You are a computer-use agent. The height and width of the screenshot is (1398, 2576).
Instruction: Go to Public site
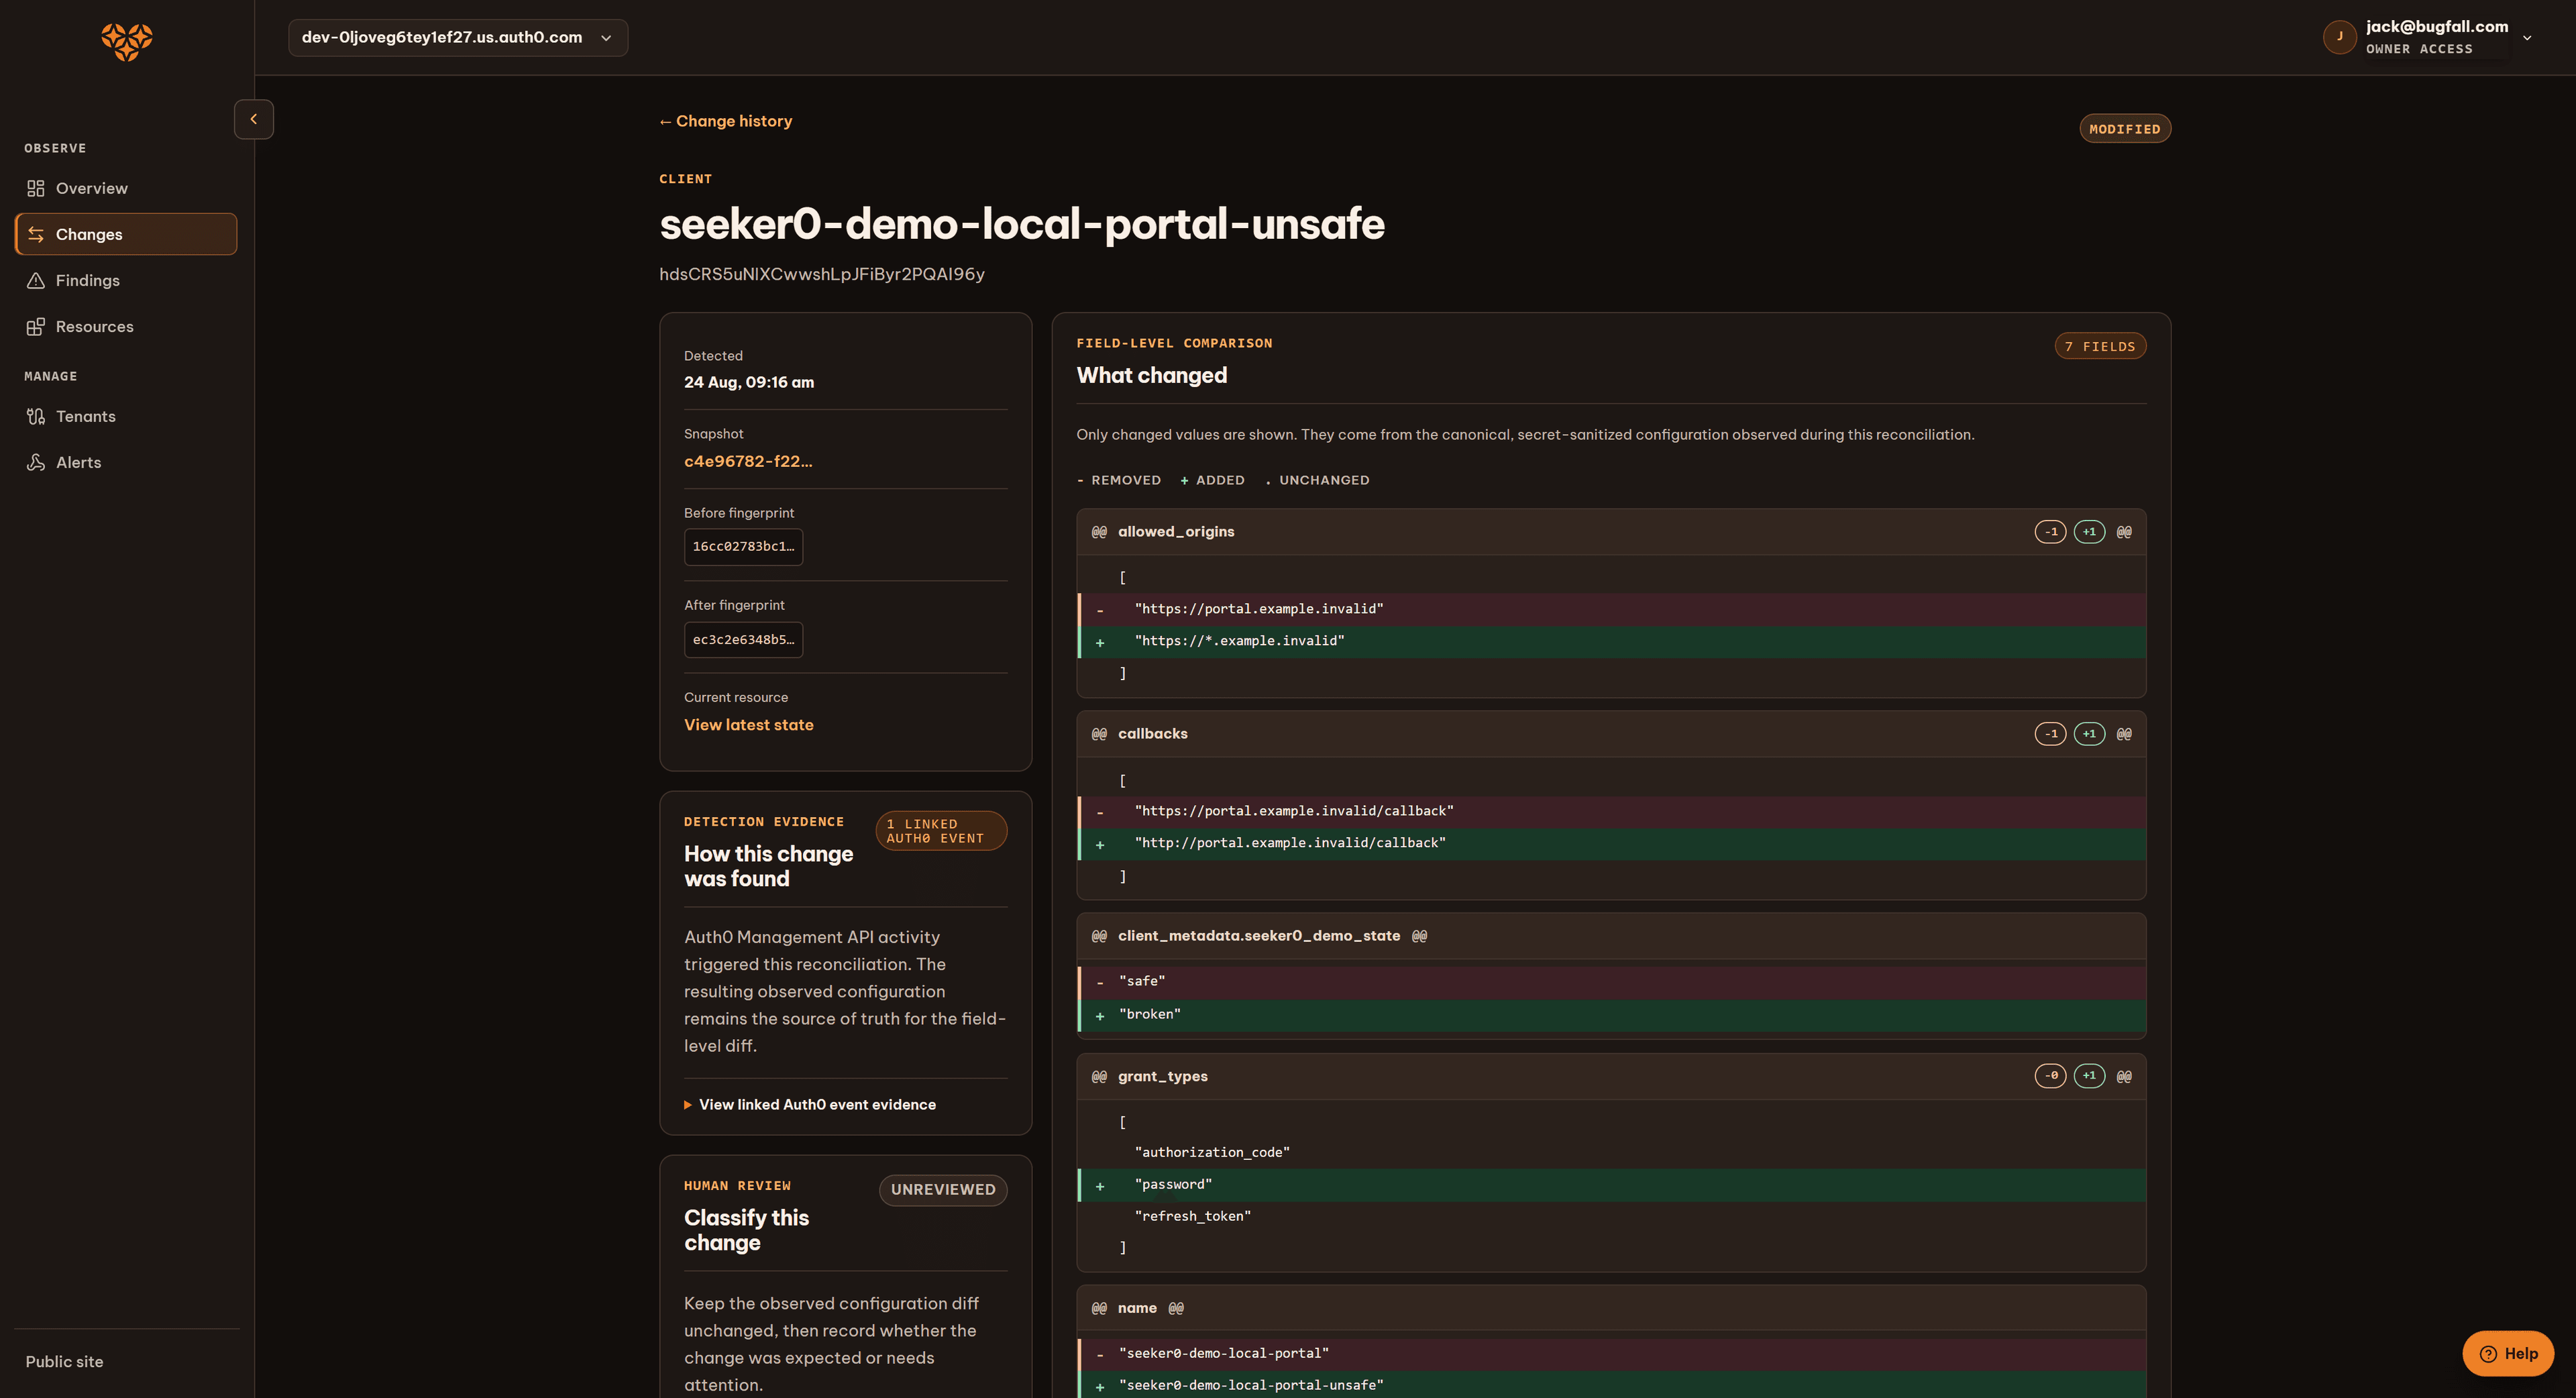pyautogui.click(x=64, y=1361)
